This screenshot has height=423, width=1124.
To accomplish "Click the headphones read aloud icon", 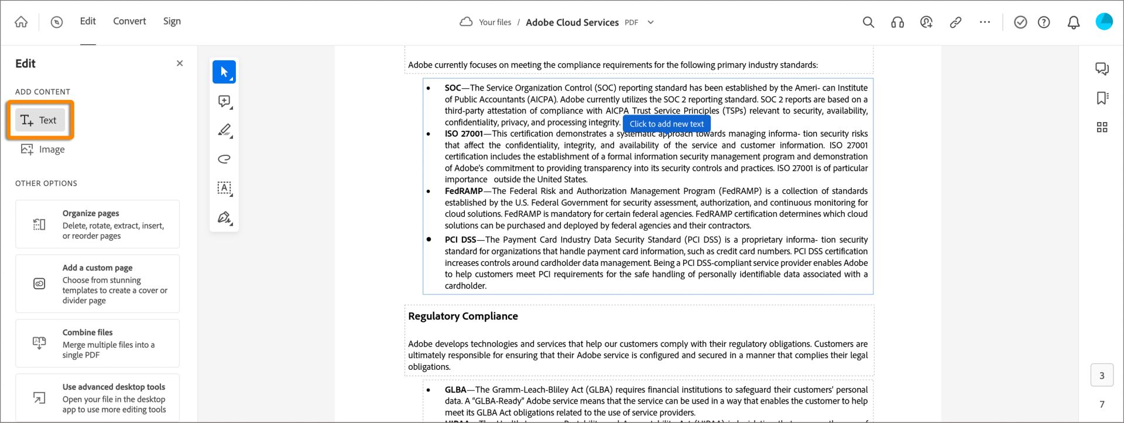I will click(897, 22).
